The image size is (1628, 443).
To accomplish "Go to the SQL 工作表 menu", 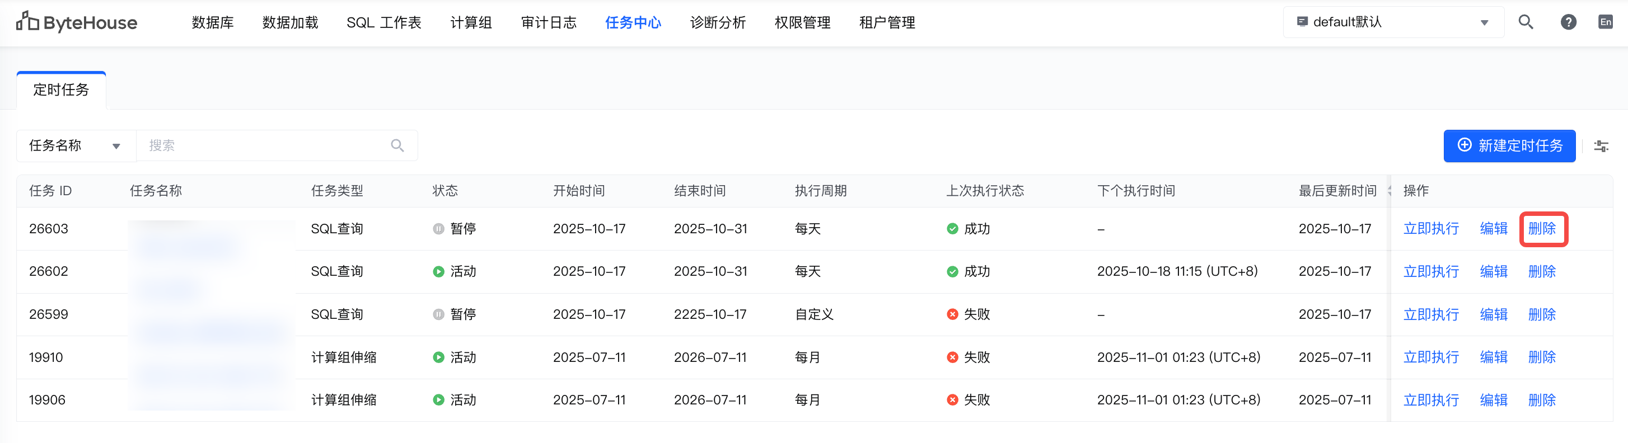I will point(383,23).
